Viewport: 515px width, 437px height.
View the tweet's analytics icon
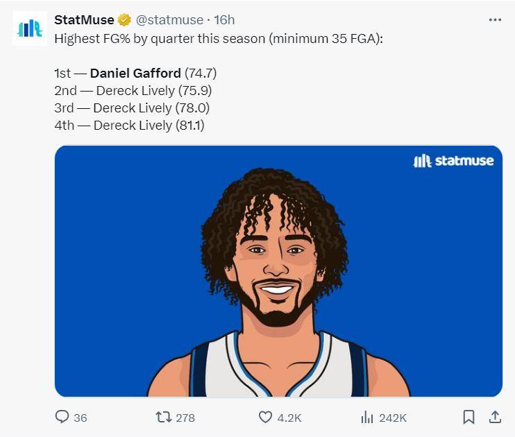click(x=367, y=417)
